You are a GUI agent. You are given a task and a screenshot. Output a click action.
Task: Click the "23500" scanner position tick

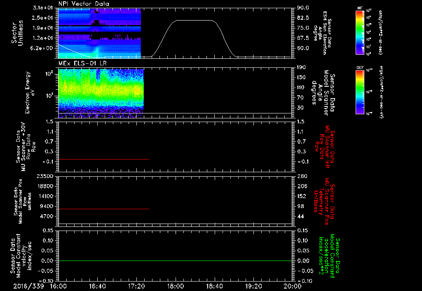click(45, 176)
